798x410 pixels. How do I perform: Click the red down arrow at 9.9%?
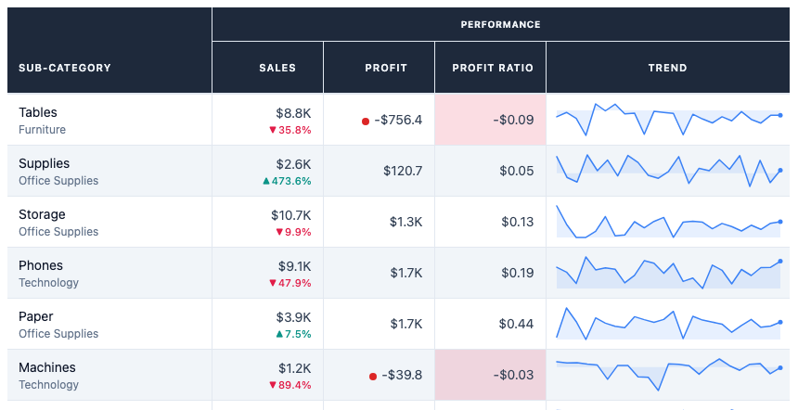(279, 232)
